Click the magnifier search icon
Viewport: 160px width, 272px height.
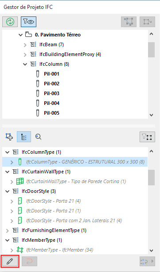[38, 137]
